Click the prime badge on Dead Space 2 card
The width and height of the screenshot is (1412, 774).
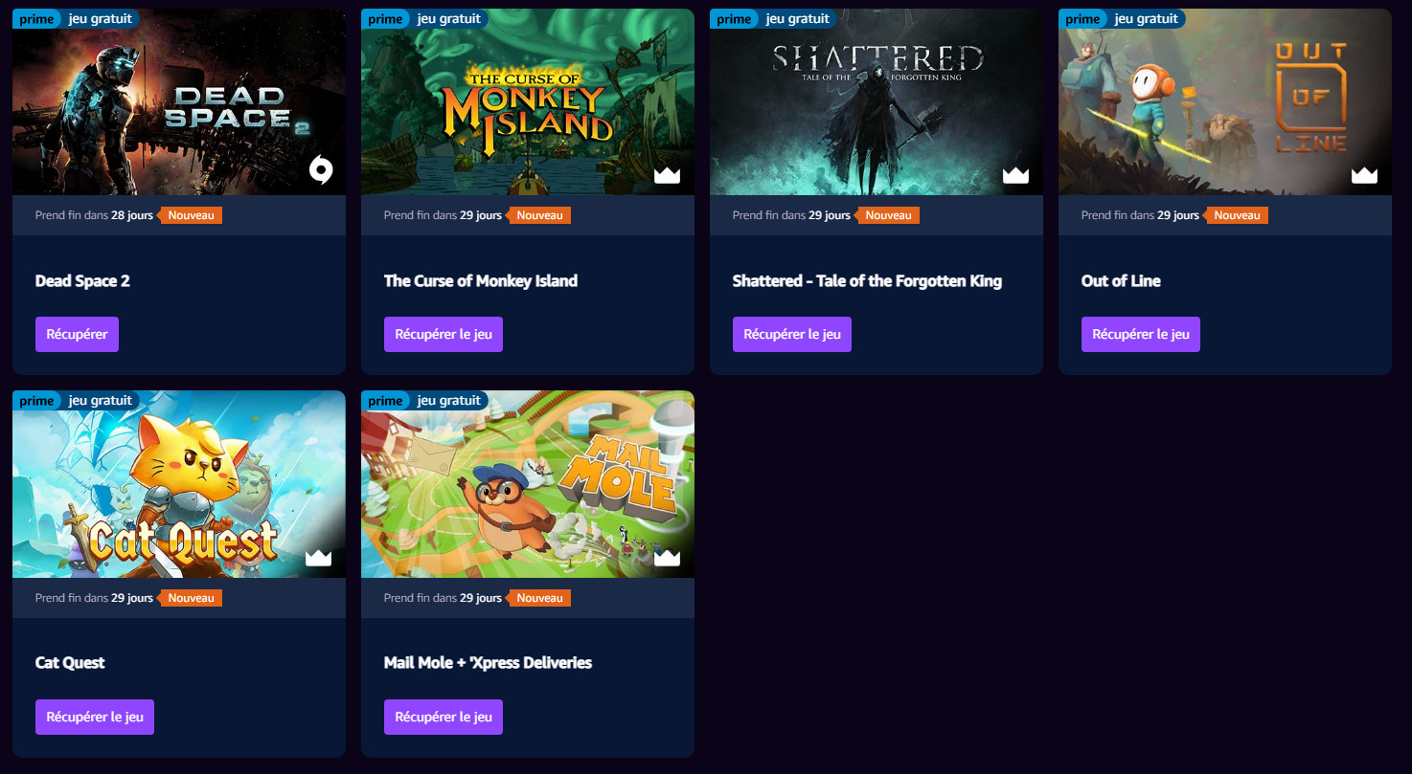pos(37,18)
